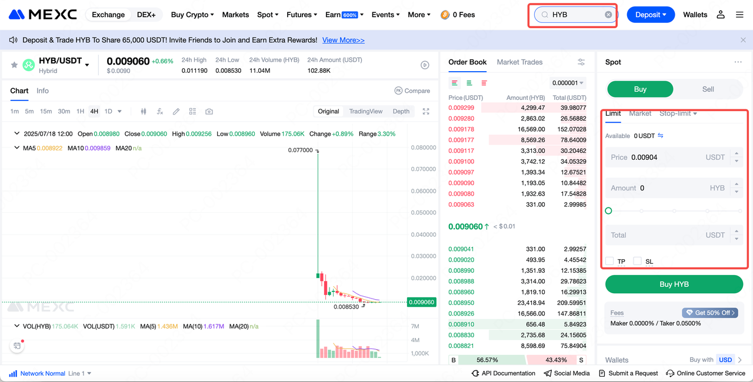753x382 pixels.
Task: Open the Futures menu dropdown
Action: [x=302, y=15]
